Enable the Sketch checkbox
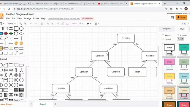This screenshot has width=190, height=107. [x=163, y=35]
